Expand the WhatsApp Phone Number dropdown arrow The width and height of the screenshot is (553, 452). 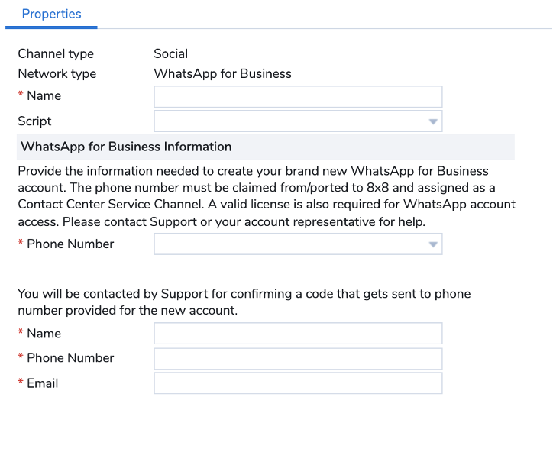click(x=433, y=244)
